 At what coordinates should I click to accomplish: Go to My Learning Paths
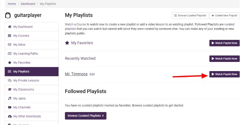pyautogui.click(x=32, y=54)
